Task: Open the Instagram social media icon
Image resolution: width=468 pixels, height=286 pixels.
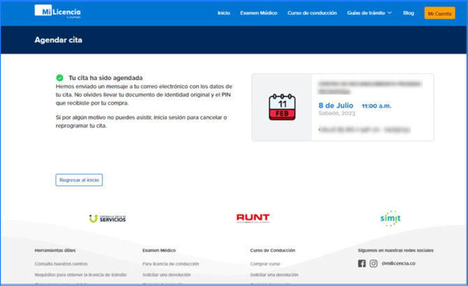Action: (374, 264)
